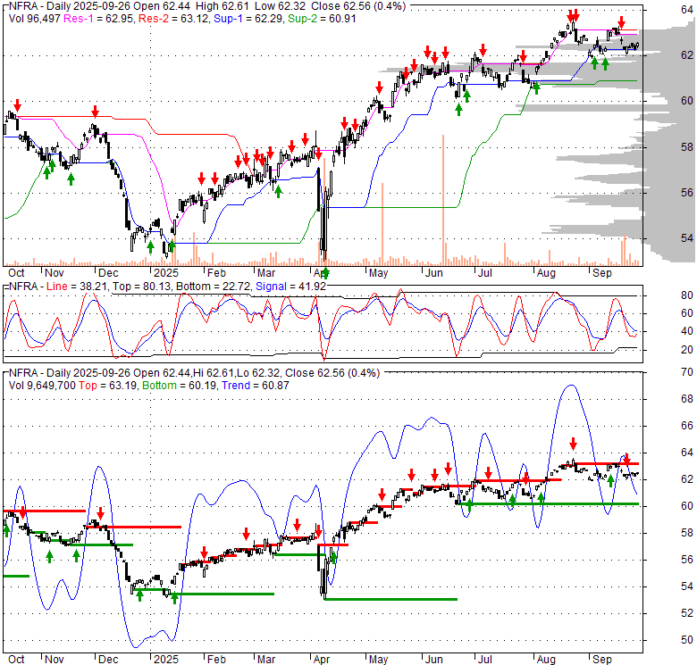Select Signal = 41.92 in oscillator panel
Viewport: 697px width, 665px height.
pyautogui.click(x=290, y=287)
